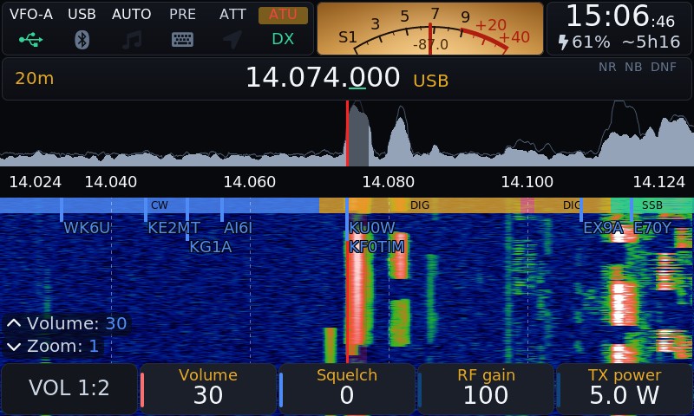The width and height of the screenshot is (694, 416).
Task: Click the first DIG band segment label
Action: (420, 205)
